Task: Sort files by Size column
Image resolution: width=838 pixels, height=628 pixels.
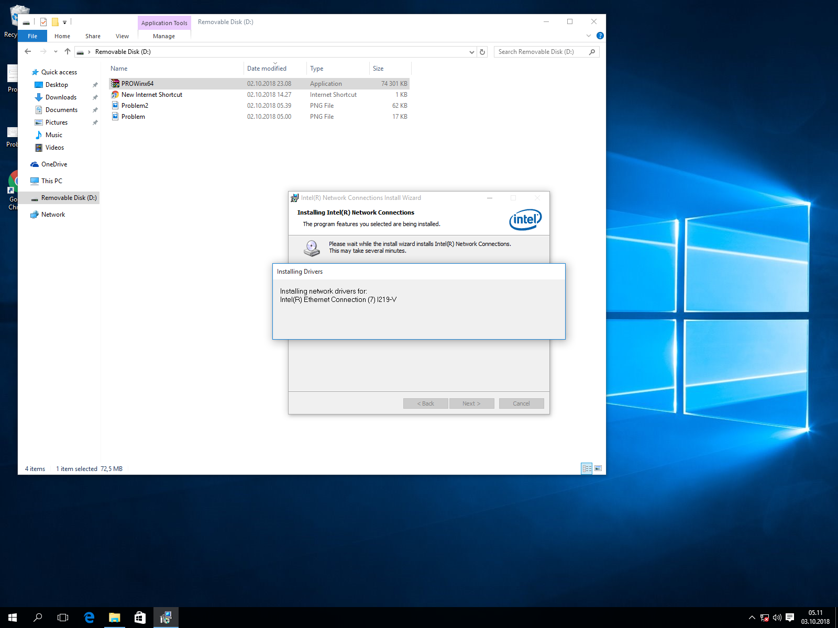Action: (390, 69)
